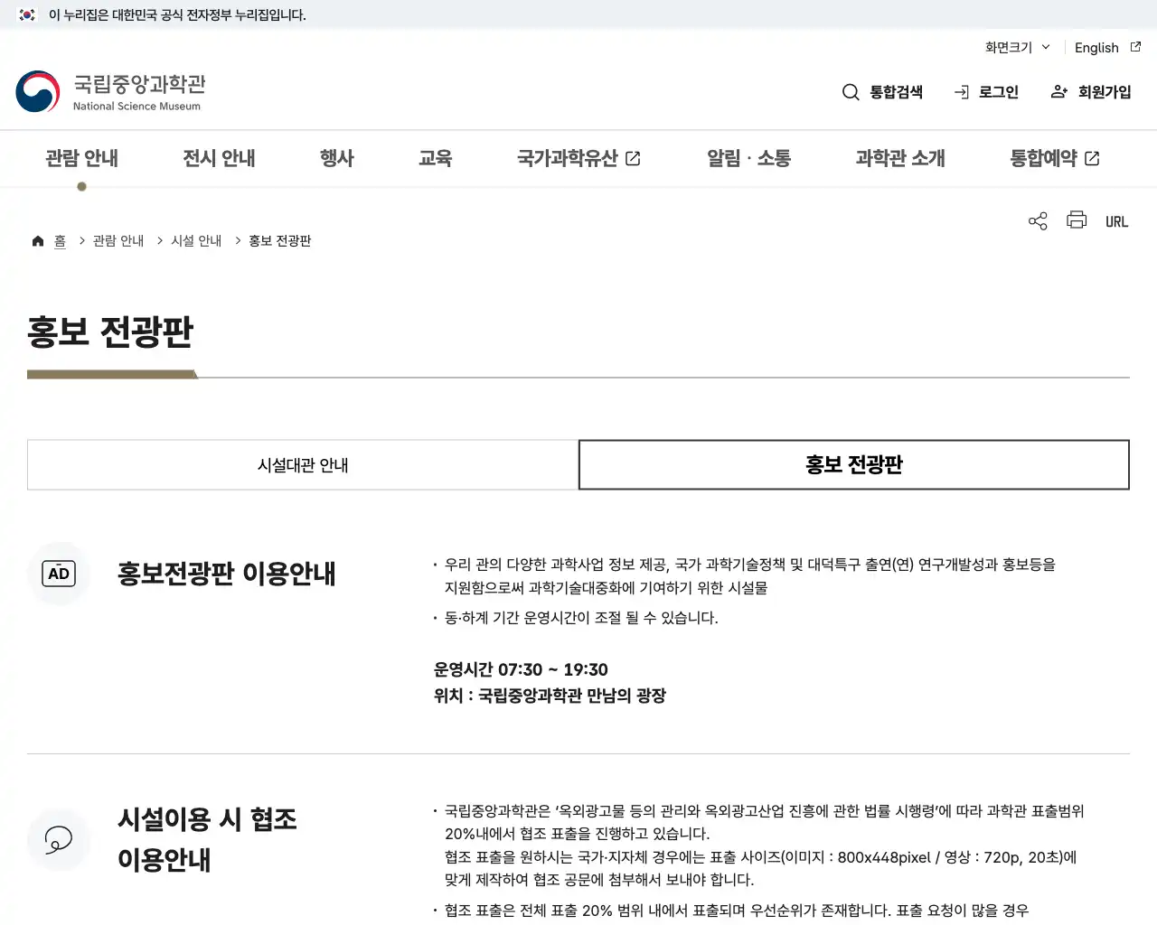This screenshot has width=1157, height=925.
Task: Click the Korean flag icon in top banner
Action: coord(26,14)
